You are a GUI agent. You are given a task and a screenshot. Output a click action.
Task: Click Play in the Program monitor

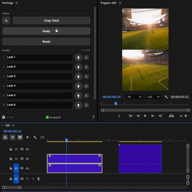[145, 116]
